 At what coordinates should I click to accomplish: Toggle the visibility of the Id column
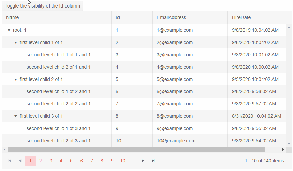pyautogui.click(x=43, y=6)
